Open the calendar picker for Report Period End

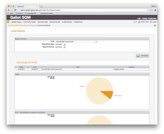click(65, 47)
